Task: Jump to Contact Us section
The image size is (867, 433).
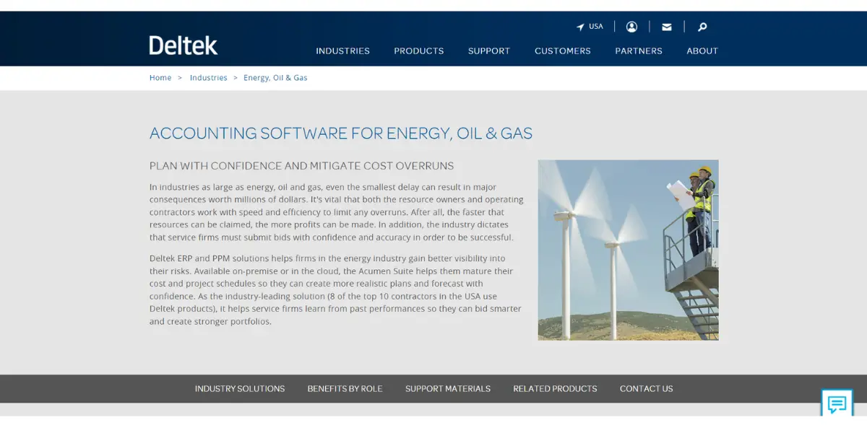Action: [646, 389]
